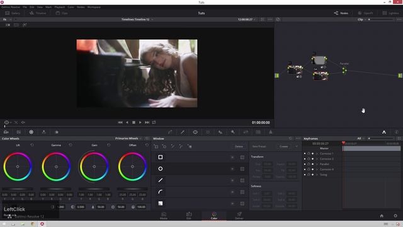Enable the Curve window

click(161, 192)
